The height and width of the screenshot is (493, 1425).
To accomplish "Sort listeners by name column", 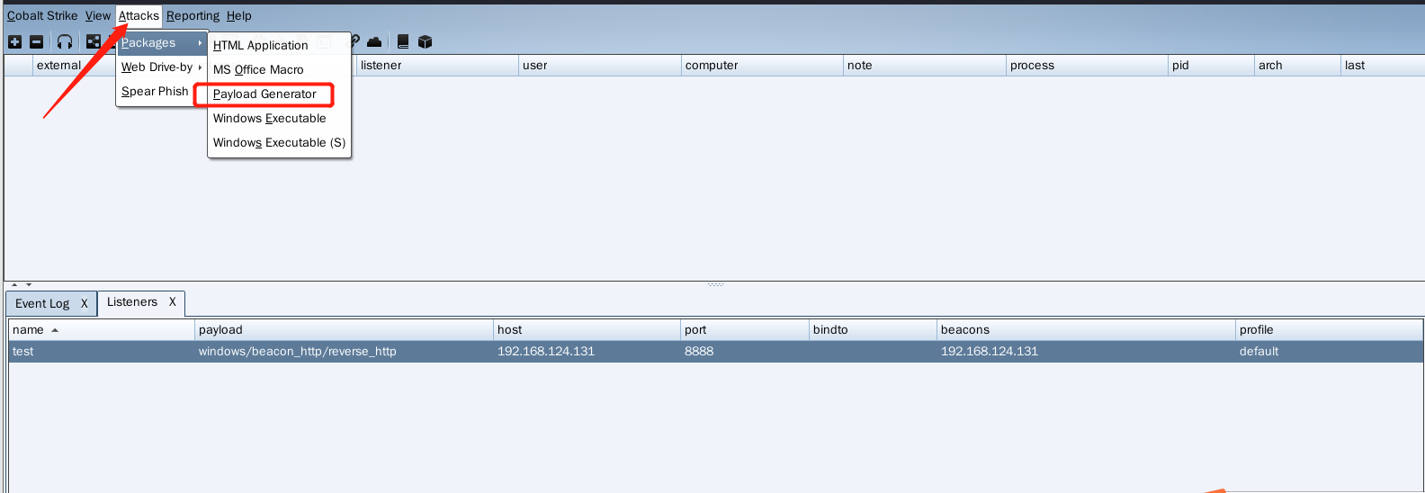I will pyautogui.click(x=102, y=329).
